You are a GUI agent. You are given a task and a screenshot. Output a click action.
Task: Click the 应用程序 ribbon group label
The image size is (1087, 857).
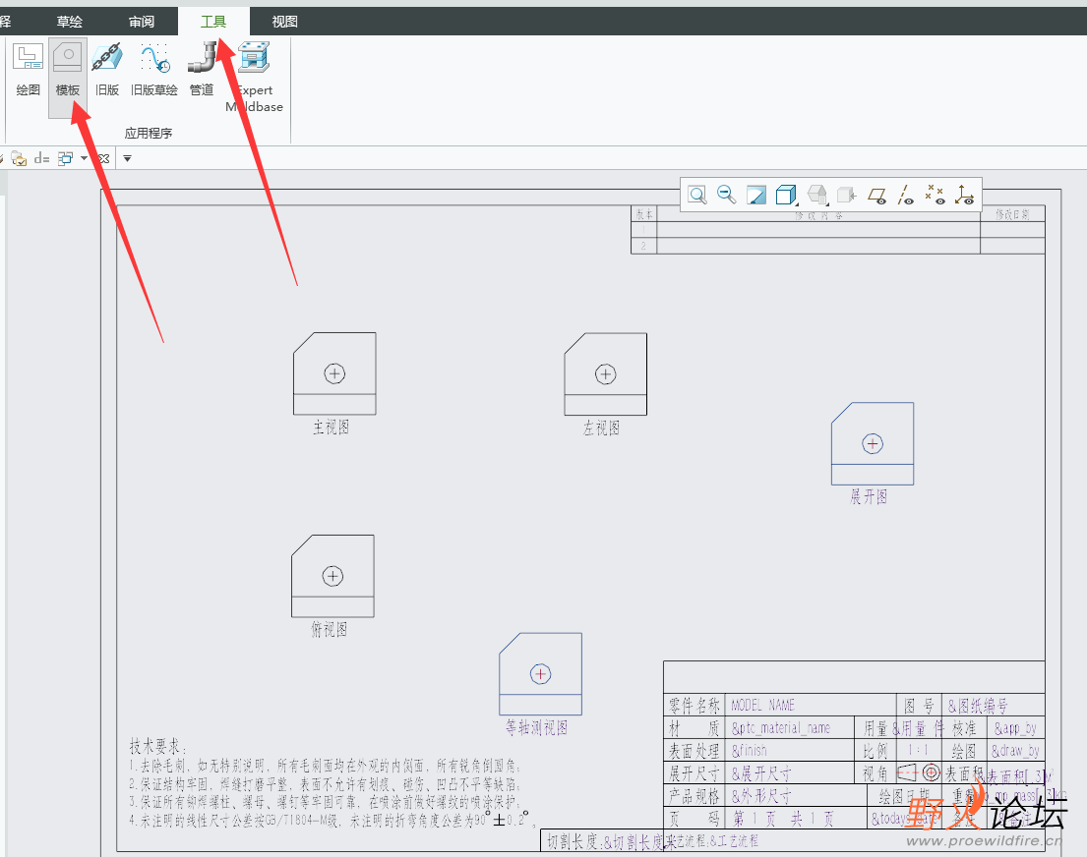point(149,133)
